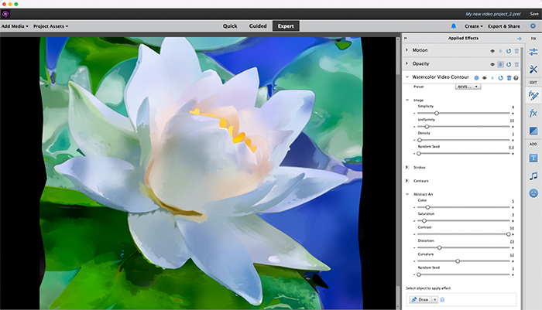Click the Uniformity slider track
The height and width of the screenshot is (310, 542).
click(463, 126)
